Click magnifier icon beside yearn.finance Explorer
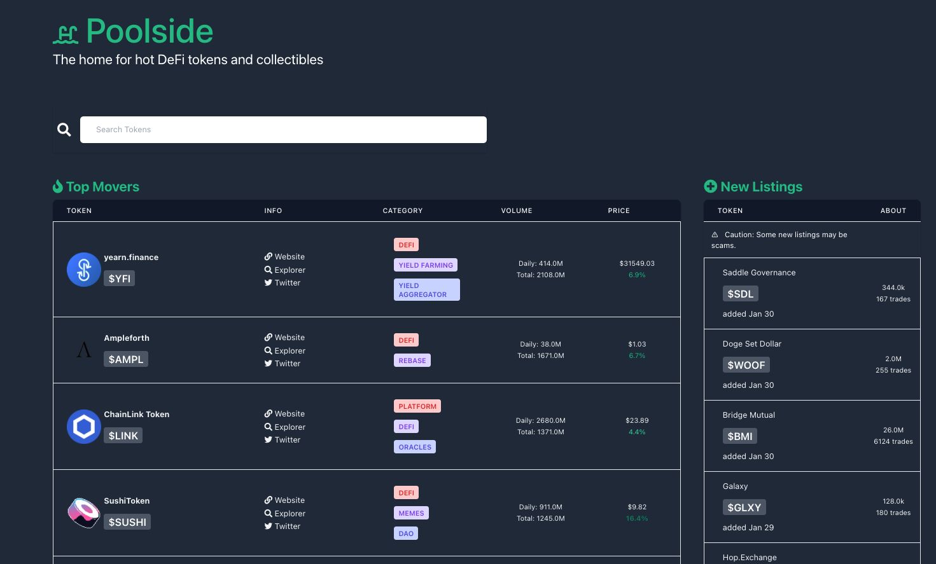936x564 pixels. (269, 270)
